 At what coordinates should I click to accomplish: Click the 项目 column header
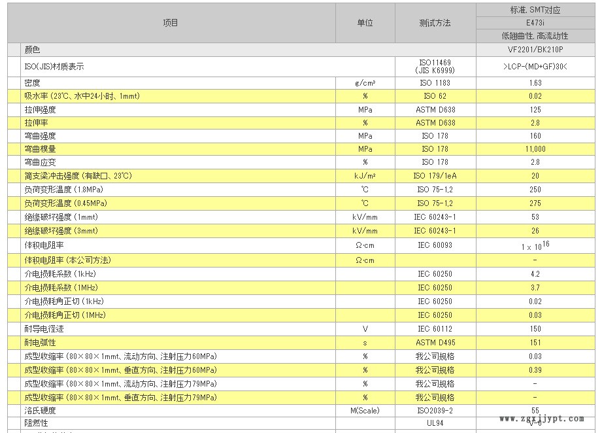click(x=171, y=23)
